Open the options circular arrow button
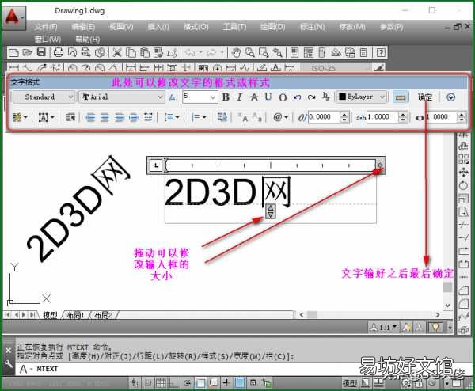 (450, 97)
